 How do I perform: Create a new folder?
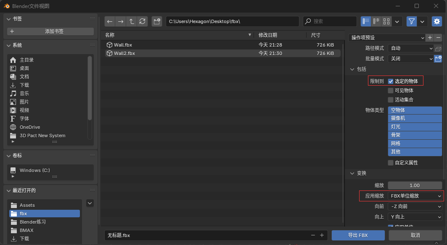(x=157, y=21)
